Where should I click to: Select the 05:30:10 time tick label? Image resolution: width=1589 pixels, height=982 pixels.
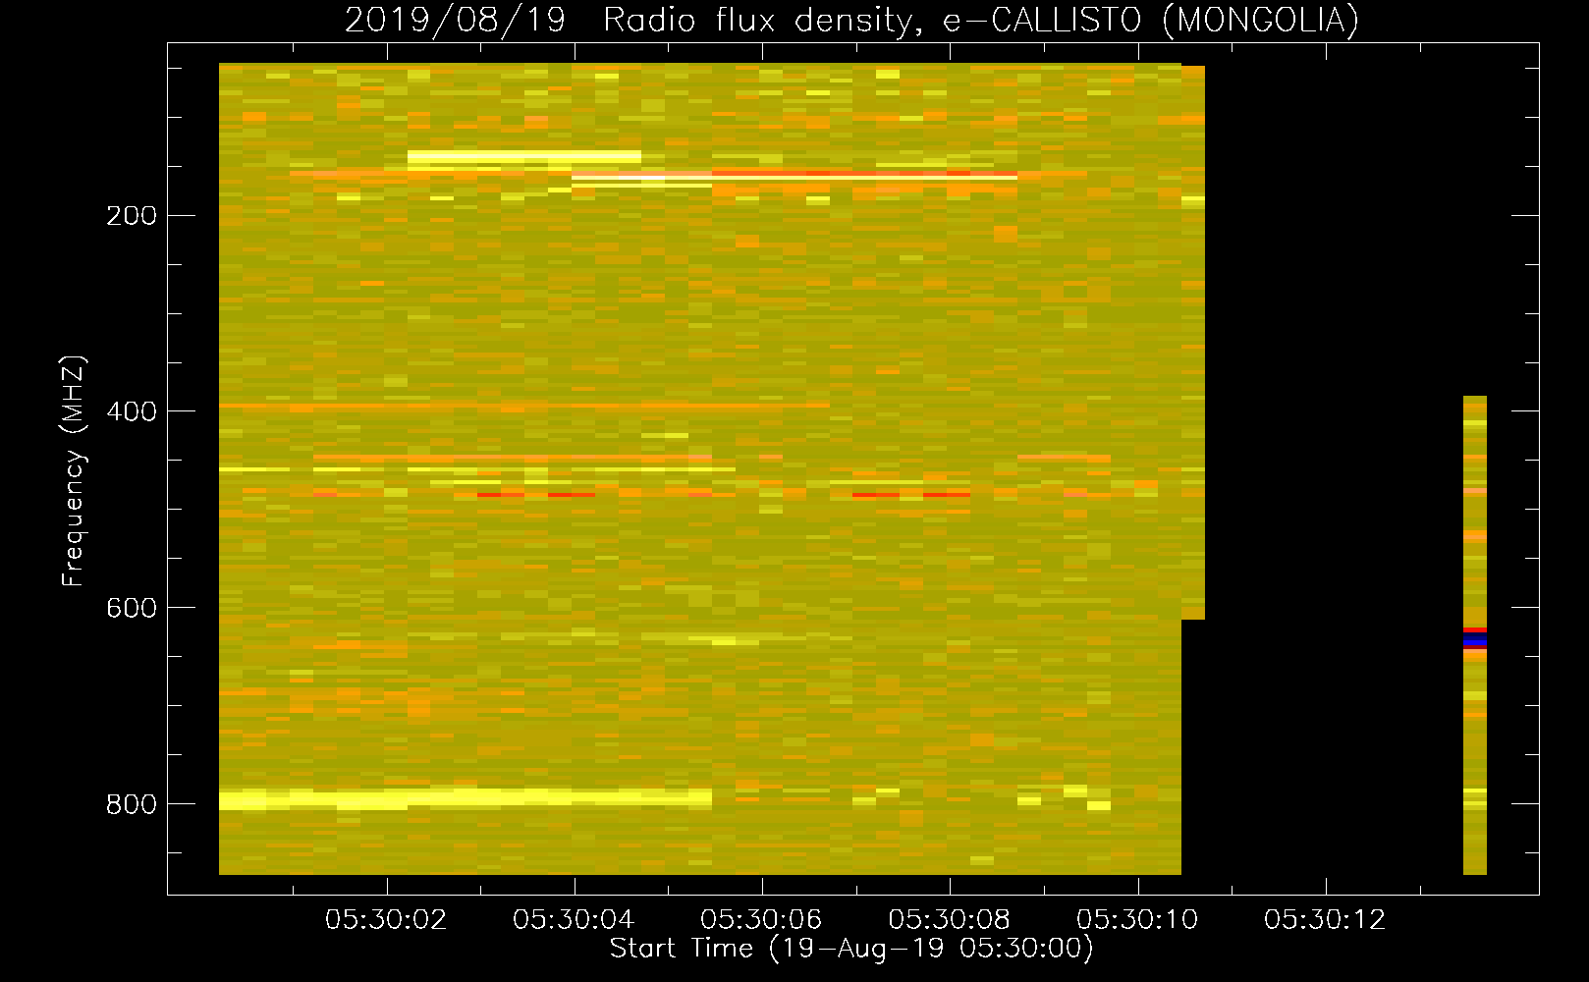[x=1137, y=920]
